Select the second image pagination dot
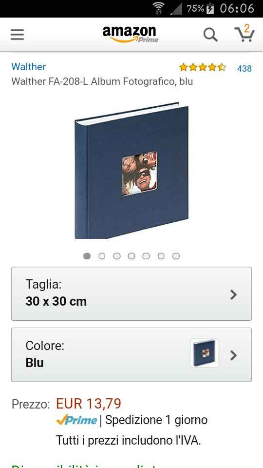The height and width of the screenshot is (468, 263). click(102, 256)
